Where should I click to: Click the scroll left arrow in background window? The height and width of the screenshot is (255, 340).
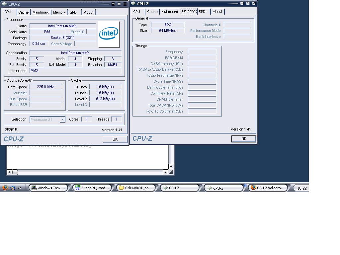tap(9, 172)
